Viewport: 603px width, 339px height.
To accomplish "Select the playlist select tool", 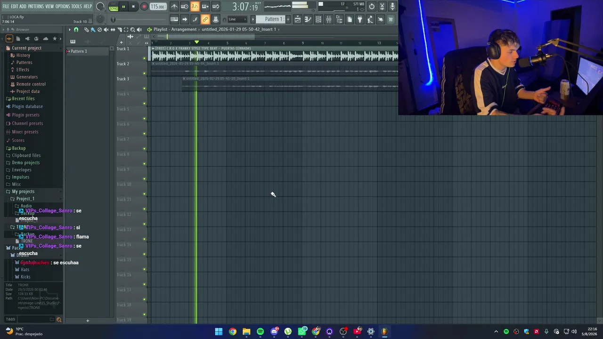I will pos(126,29).
